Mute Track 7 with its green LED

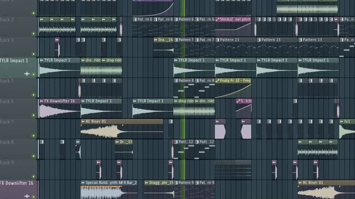point(33,135)
